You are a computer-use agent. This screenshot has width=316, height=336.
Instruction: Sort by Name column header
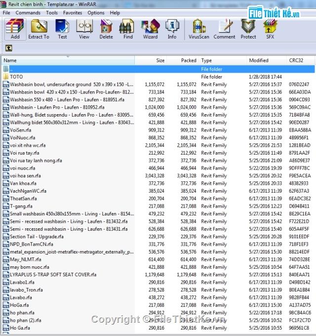point(68,60)
